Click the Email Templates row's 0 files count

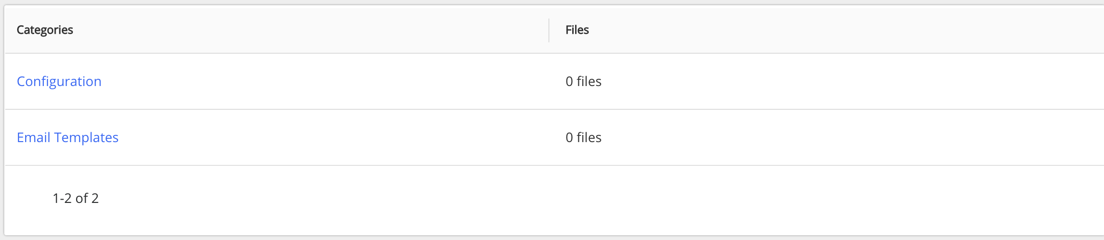[x=583, y=137]
